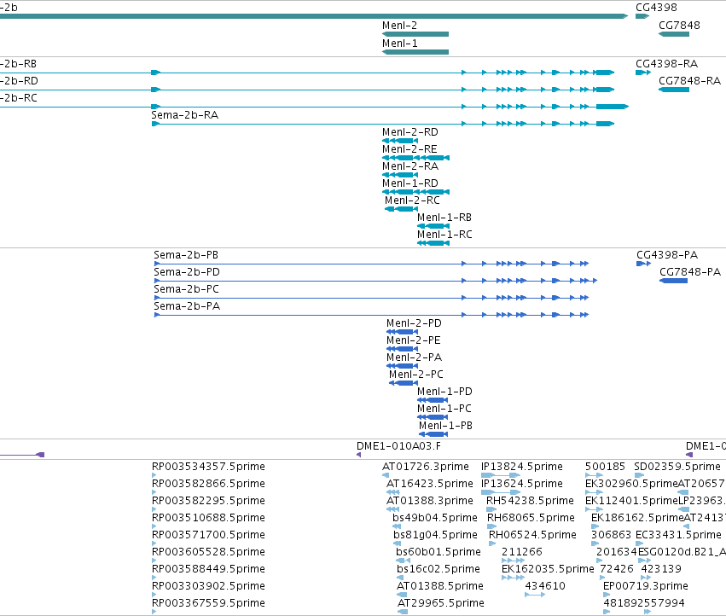Click the Menl-2-PA protein label
This screenshot has height=616, width=726.
414,357
